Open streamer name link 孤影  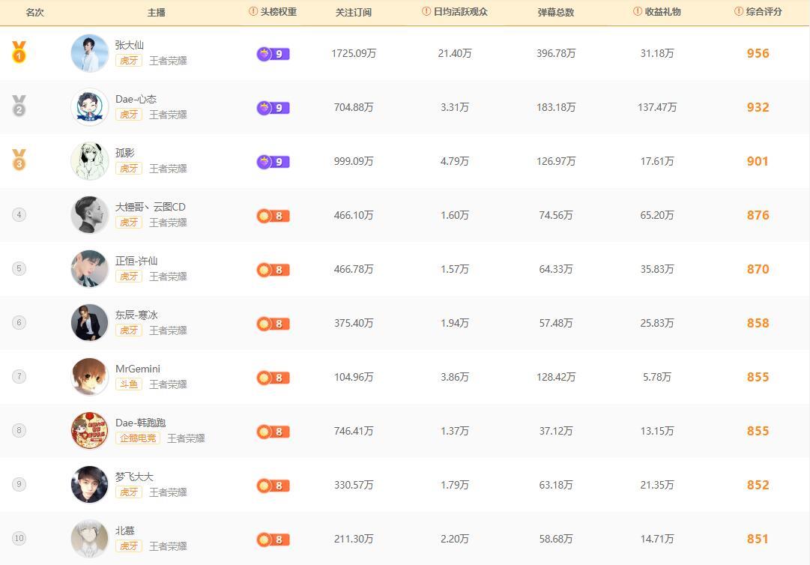click(125, 153)
